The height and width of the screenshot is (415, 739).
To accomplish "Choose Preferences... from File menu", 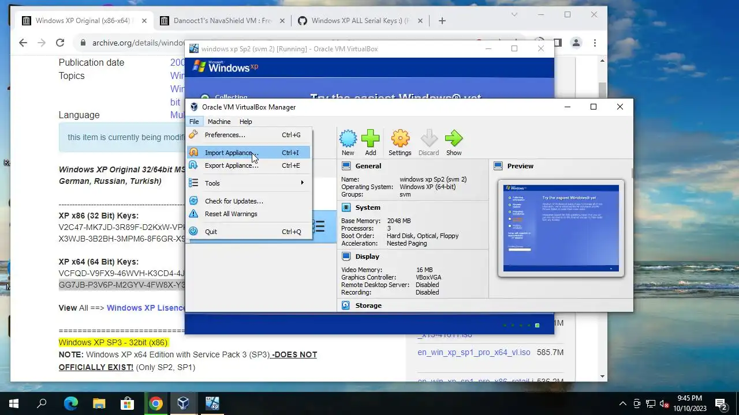I will 249,135.
